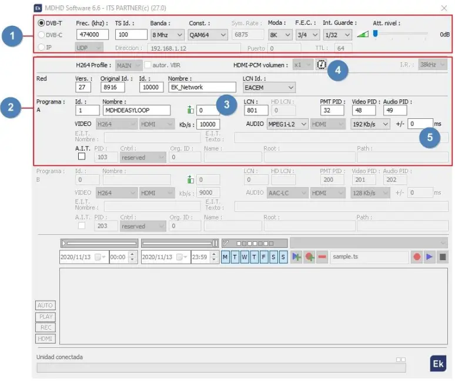Click the REC mode button

[x=45, y=328]
